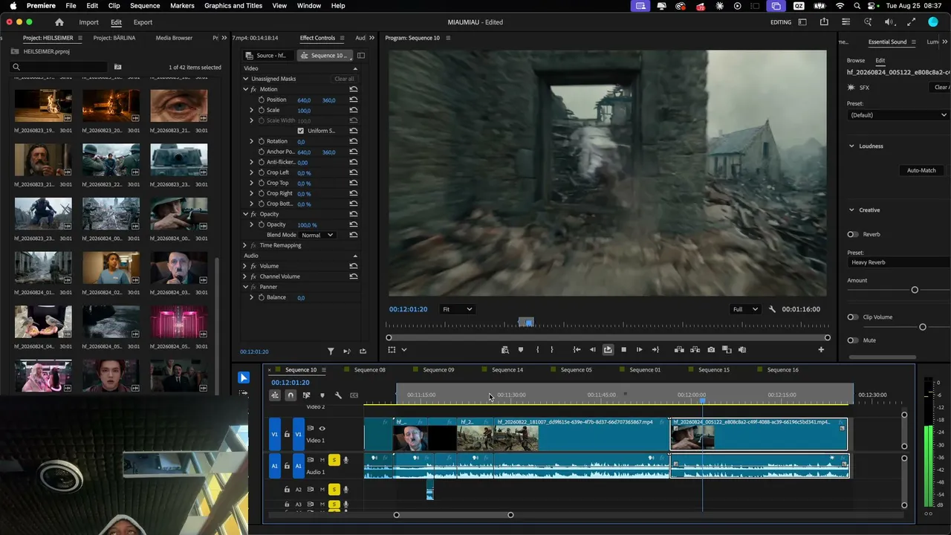This screenshot has height=535, width=951.
Task: Toggle Video 1 track visibility eye
Action: click(x=322, y=429)
